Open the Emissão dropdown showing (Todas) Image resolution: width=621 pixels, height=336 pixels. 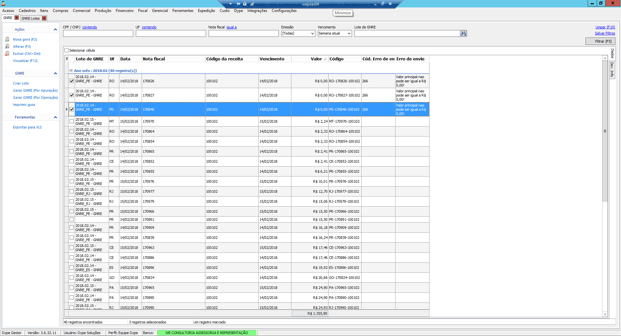coord(298,34)
